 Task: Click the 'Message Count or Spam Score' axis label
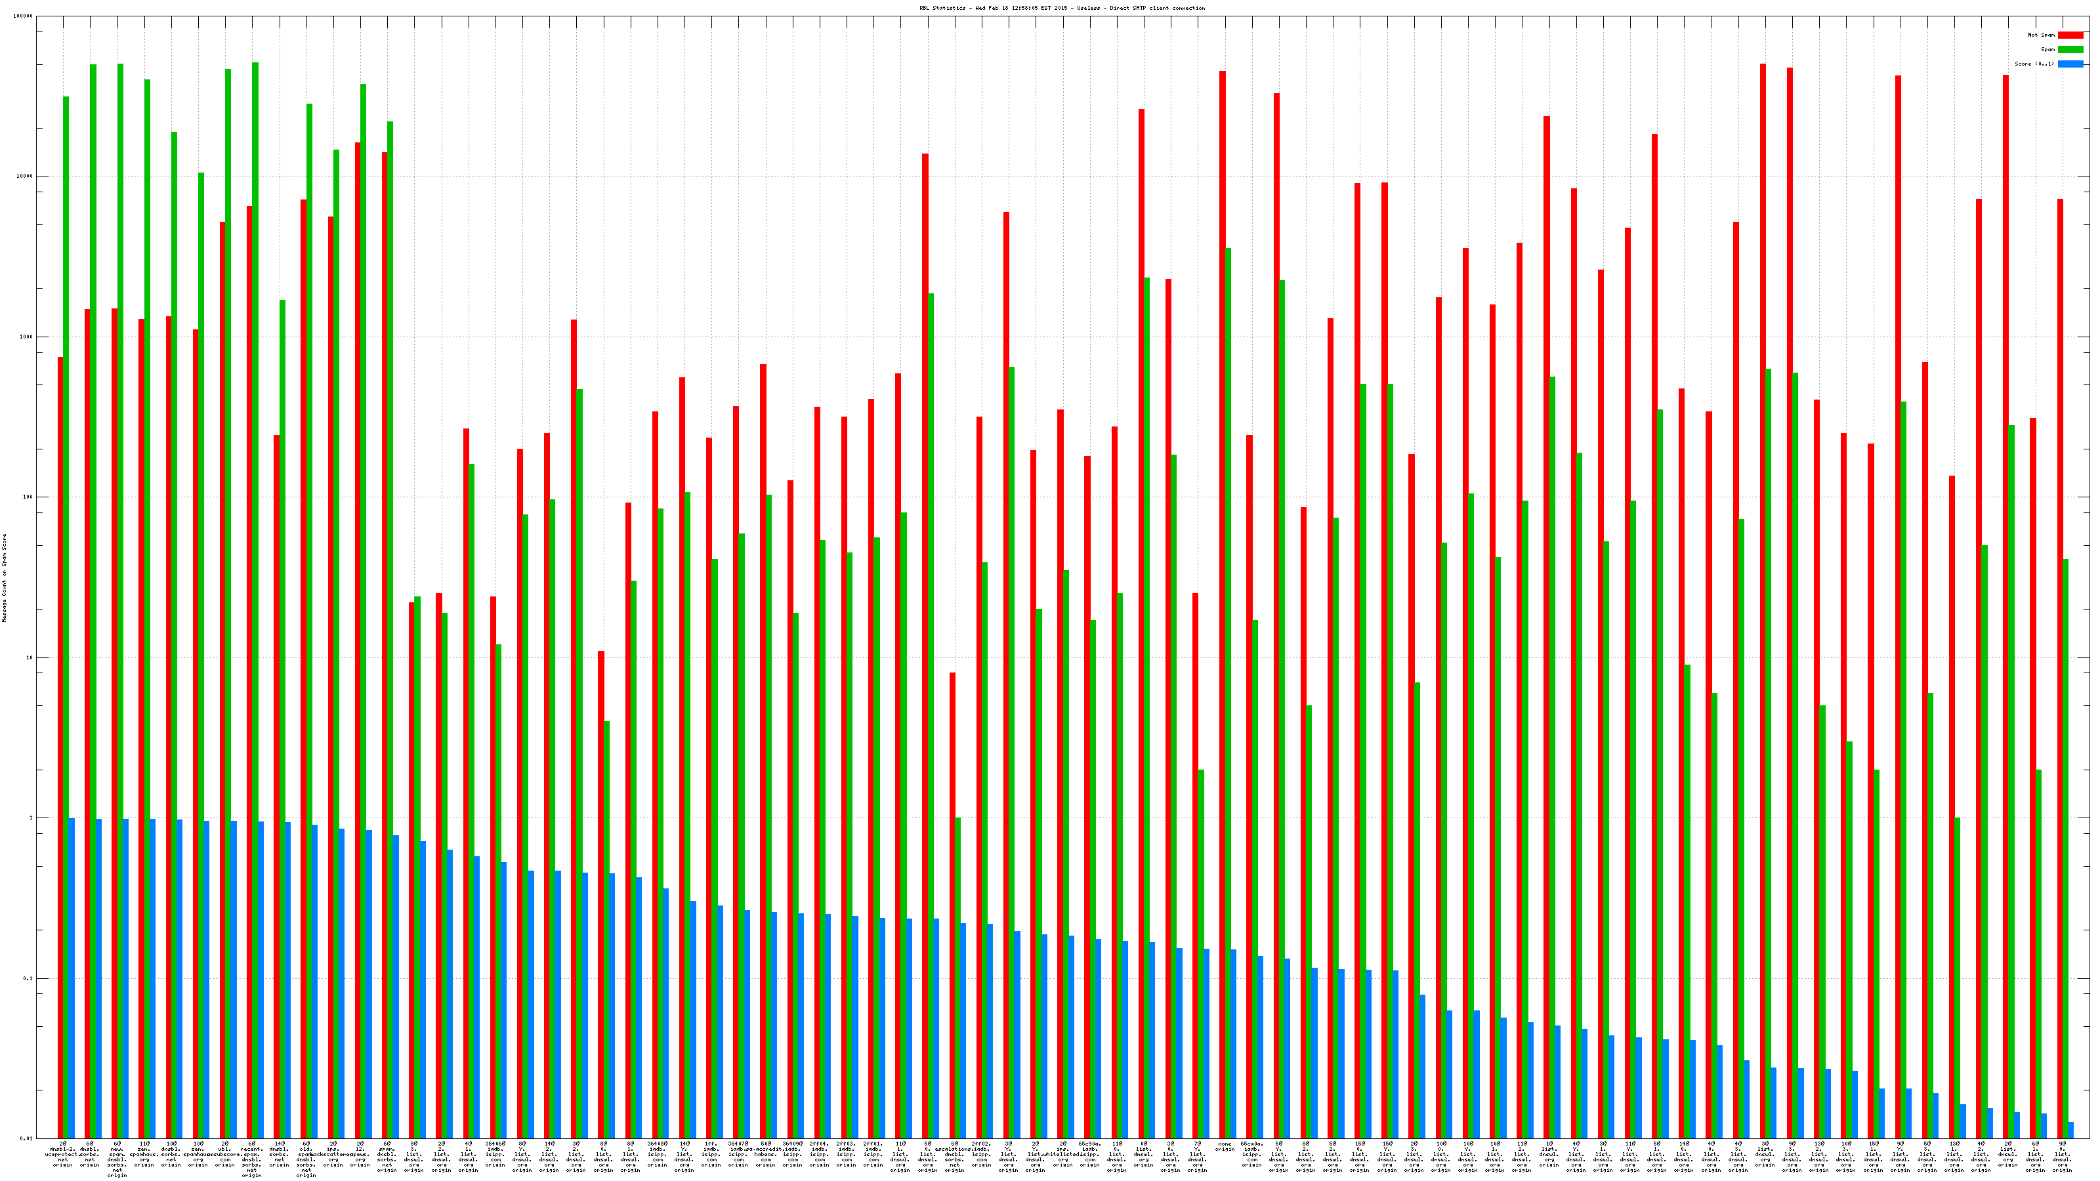(4, 578)
